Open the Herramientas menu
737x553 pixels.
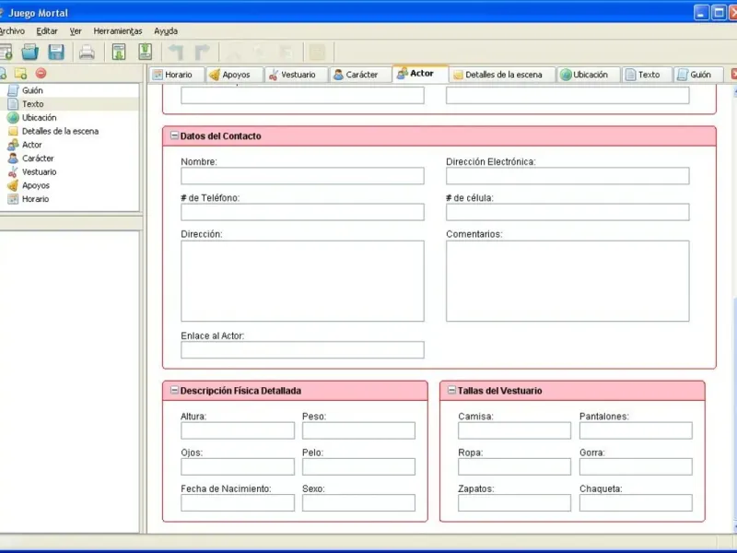point(118,31)
